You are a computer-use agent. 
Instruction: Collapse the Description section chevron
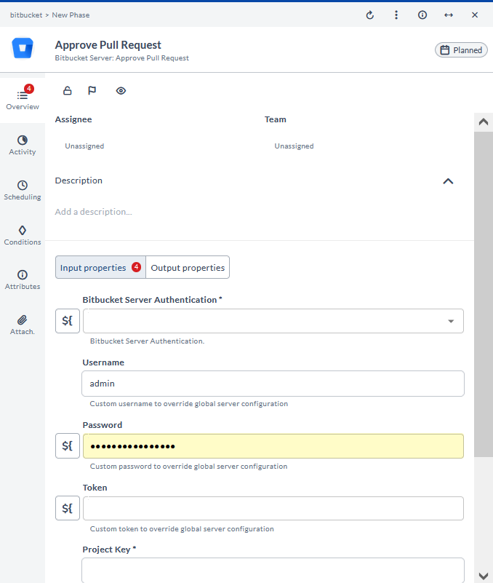pyautogui.click(x=448, y=181)
